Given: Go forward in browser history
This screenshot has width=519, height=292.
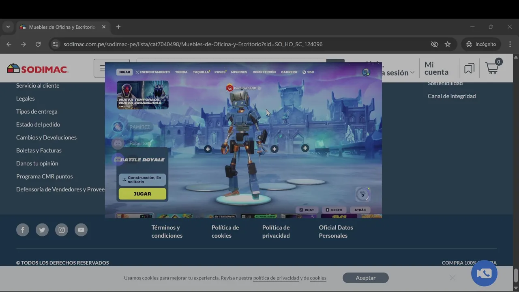Looking at the screenshot, I should point(24,44).
